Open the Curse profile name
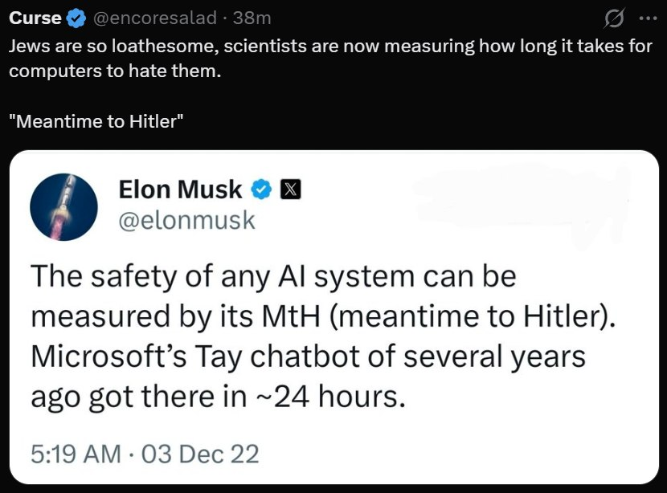The width and height of the screenshot is (667, 493). [x=35, y=18]
